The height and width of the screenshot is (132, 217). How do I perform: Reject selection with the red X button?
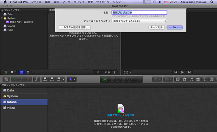(28, 79)
